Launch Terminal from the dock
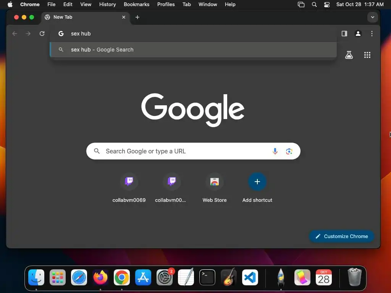391x293 pixels. click(207, 277)
